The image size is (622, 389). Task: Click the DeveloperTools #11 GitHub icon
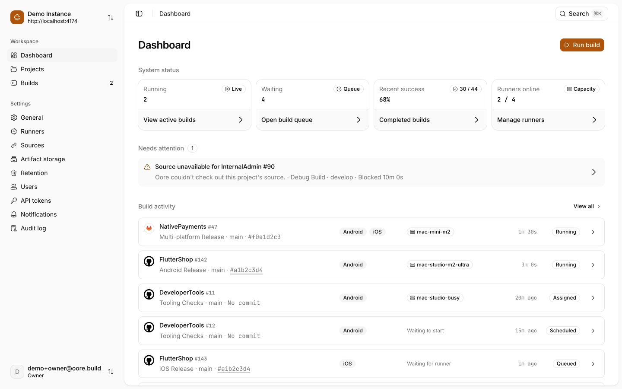pos(149,294)
